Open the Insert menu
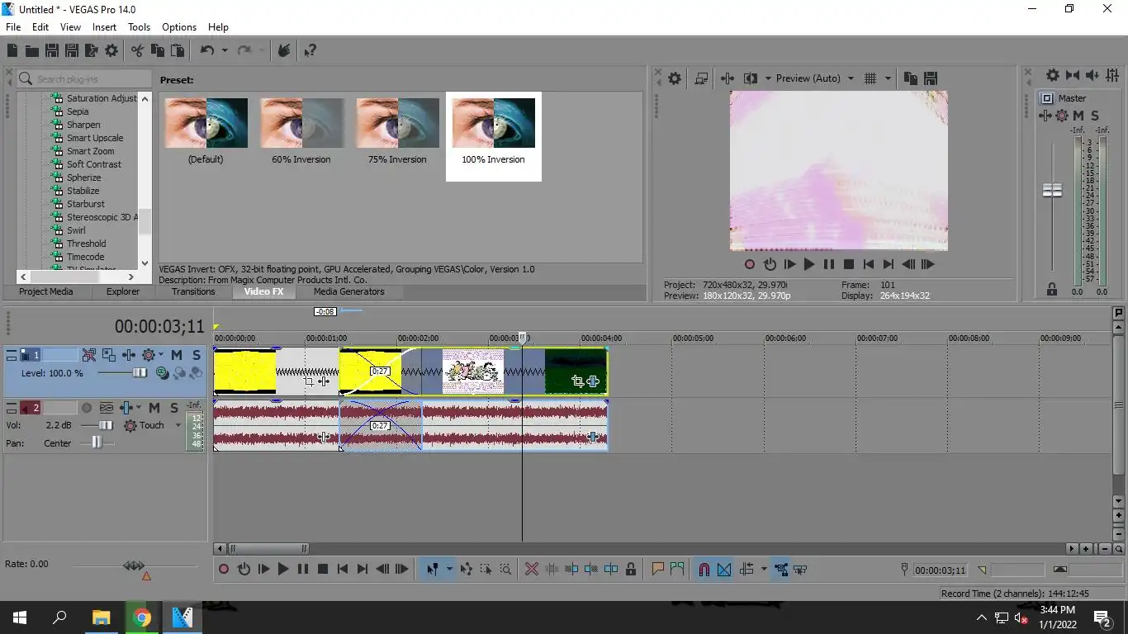This screenshot has width=1128, height=634. click(x=104, y=27)
